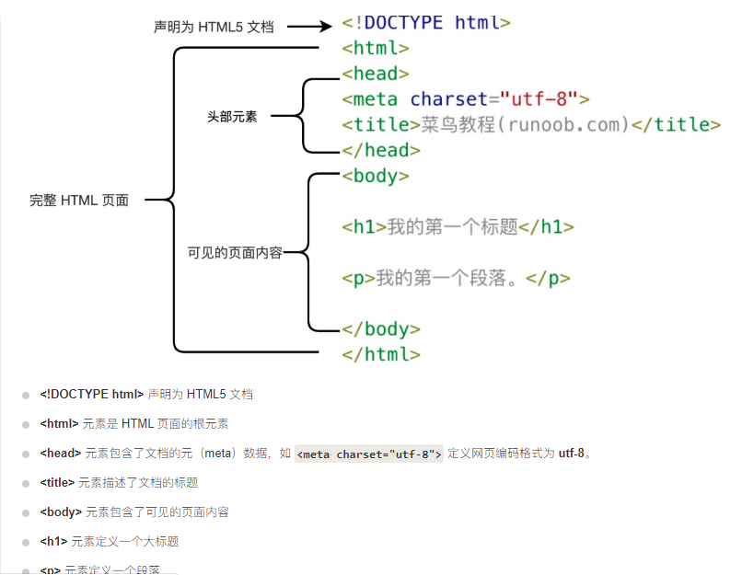Viewport: 742px width, 575px height.
Task: Click the <!DOCTYPE html> code line in diagram
Action: [x=426, y=23]
